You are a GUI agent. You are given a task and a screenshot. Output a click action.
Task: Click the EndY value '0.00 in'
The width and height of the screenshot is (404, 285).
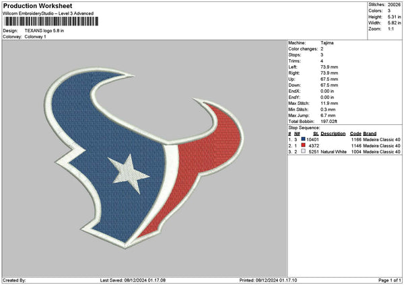[327, 97]
